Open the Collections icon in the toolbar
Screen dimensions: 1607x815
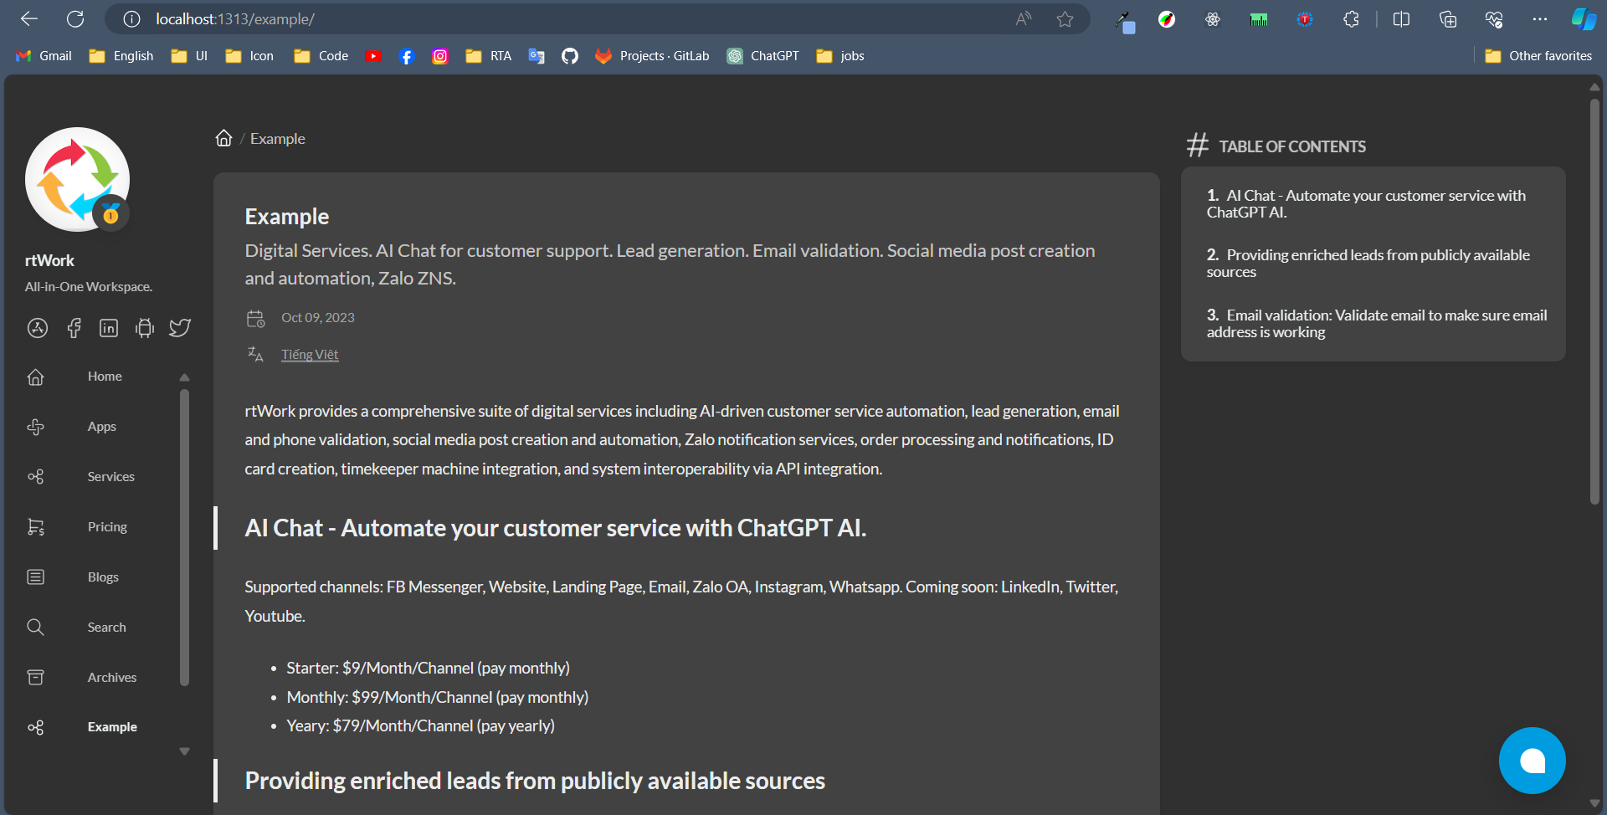[1448, 19]
